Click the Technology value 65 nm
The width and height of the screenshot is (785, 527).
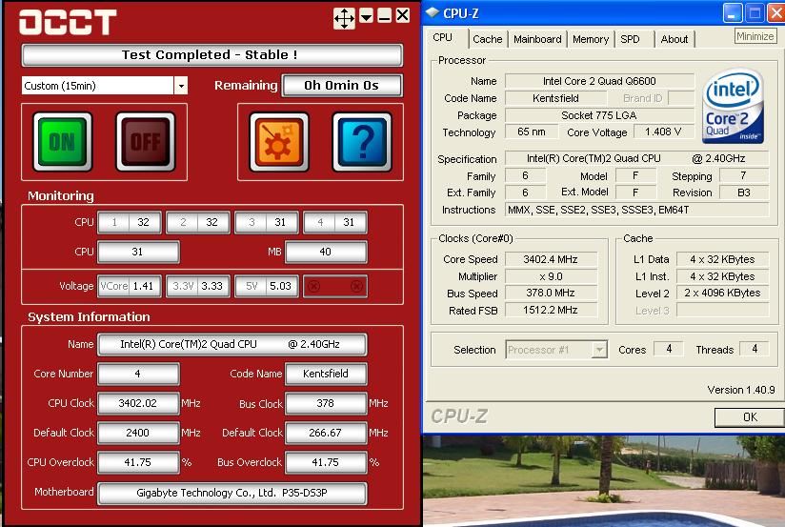tap(532, 132)
